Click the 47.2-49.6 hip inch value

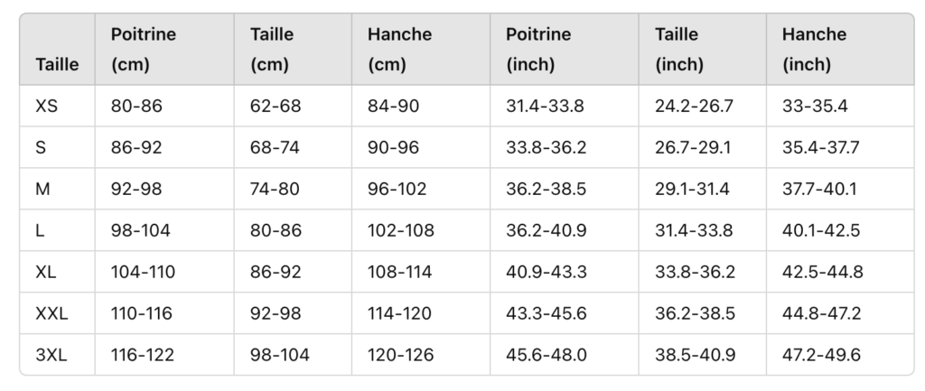[x=822, y=355]
